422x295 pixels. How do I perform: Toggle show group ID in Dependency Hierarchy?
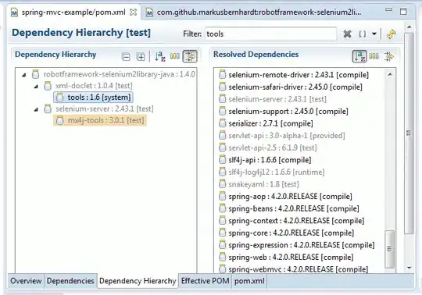(175, 56)
